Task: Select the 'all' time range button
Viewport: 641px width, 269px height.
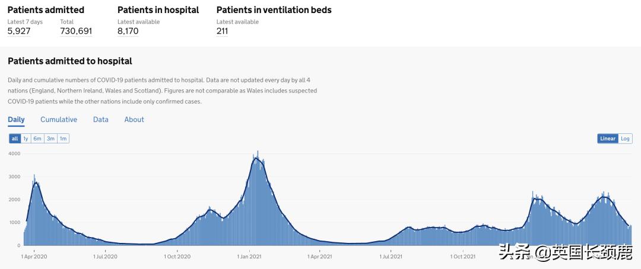Action: coord(15,139)
